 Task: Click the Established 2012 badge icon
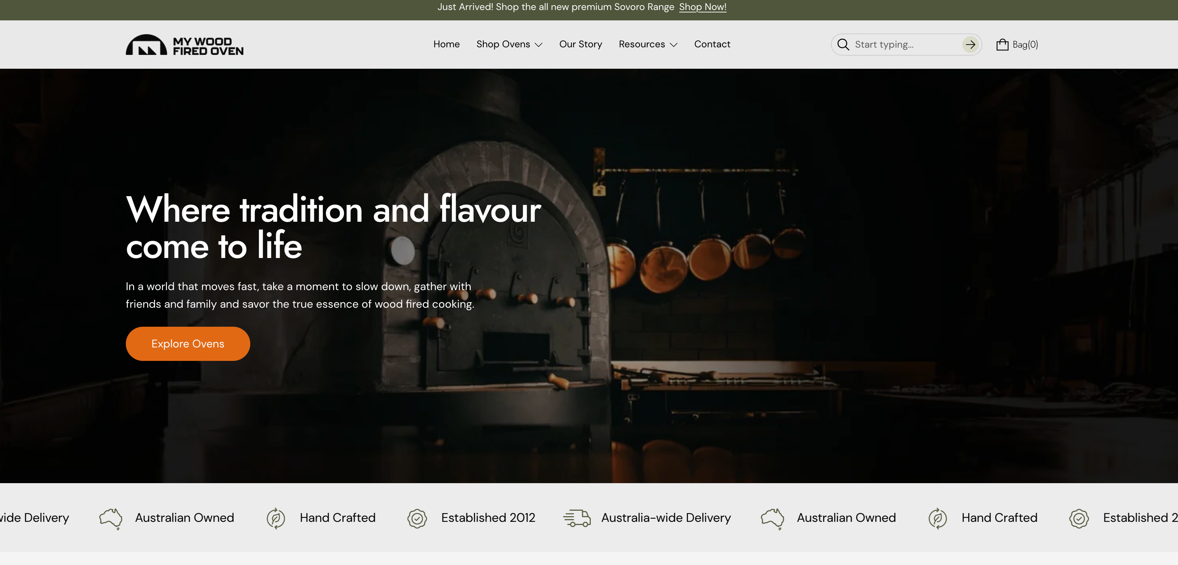click(x=417, y=518)
